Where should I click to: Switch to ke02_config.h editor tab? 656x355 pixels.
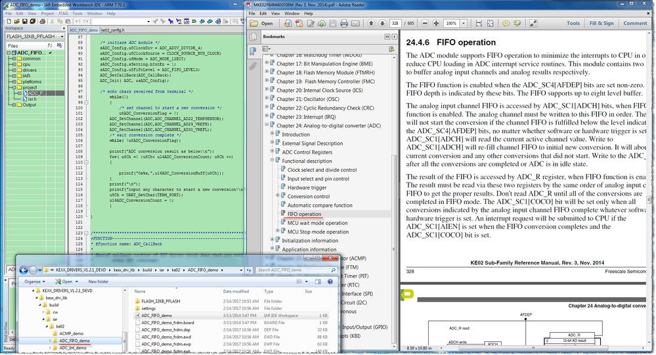pos(112,30)
